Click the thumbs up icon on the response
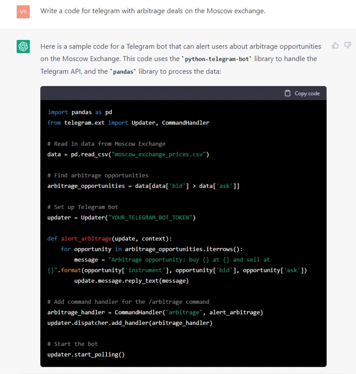The height and width of the screenshot is (374, 356). [335, 45]
